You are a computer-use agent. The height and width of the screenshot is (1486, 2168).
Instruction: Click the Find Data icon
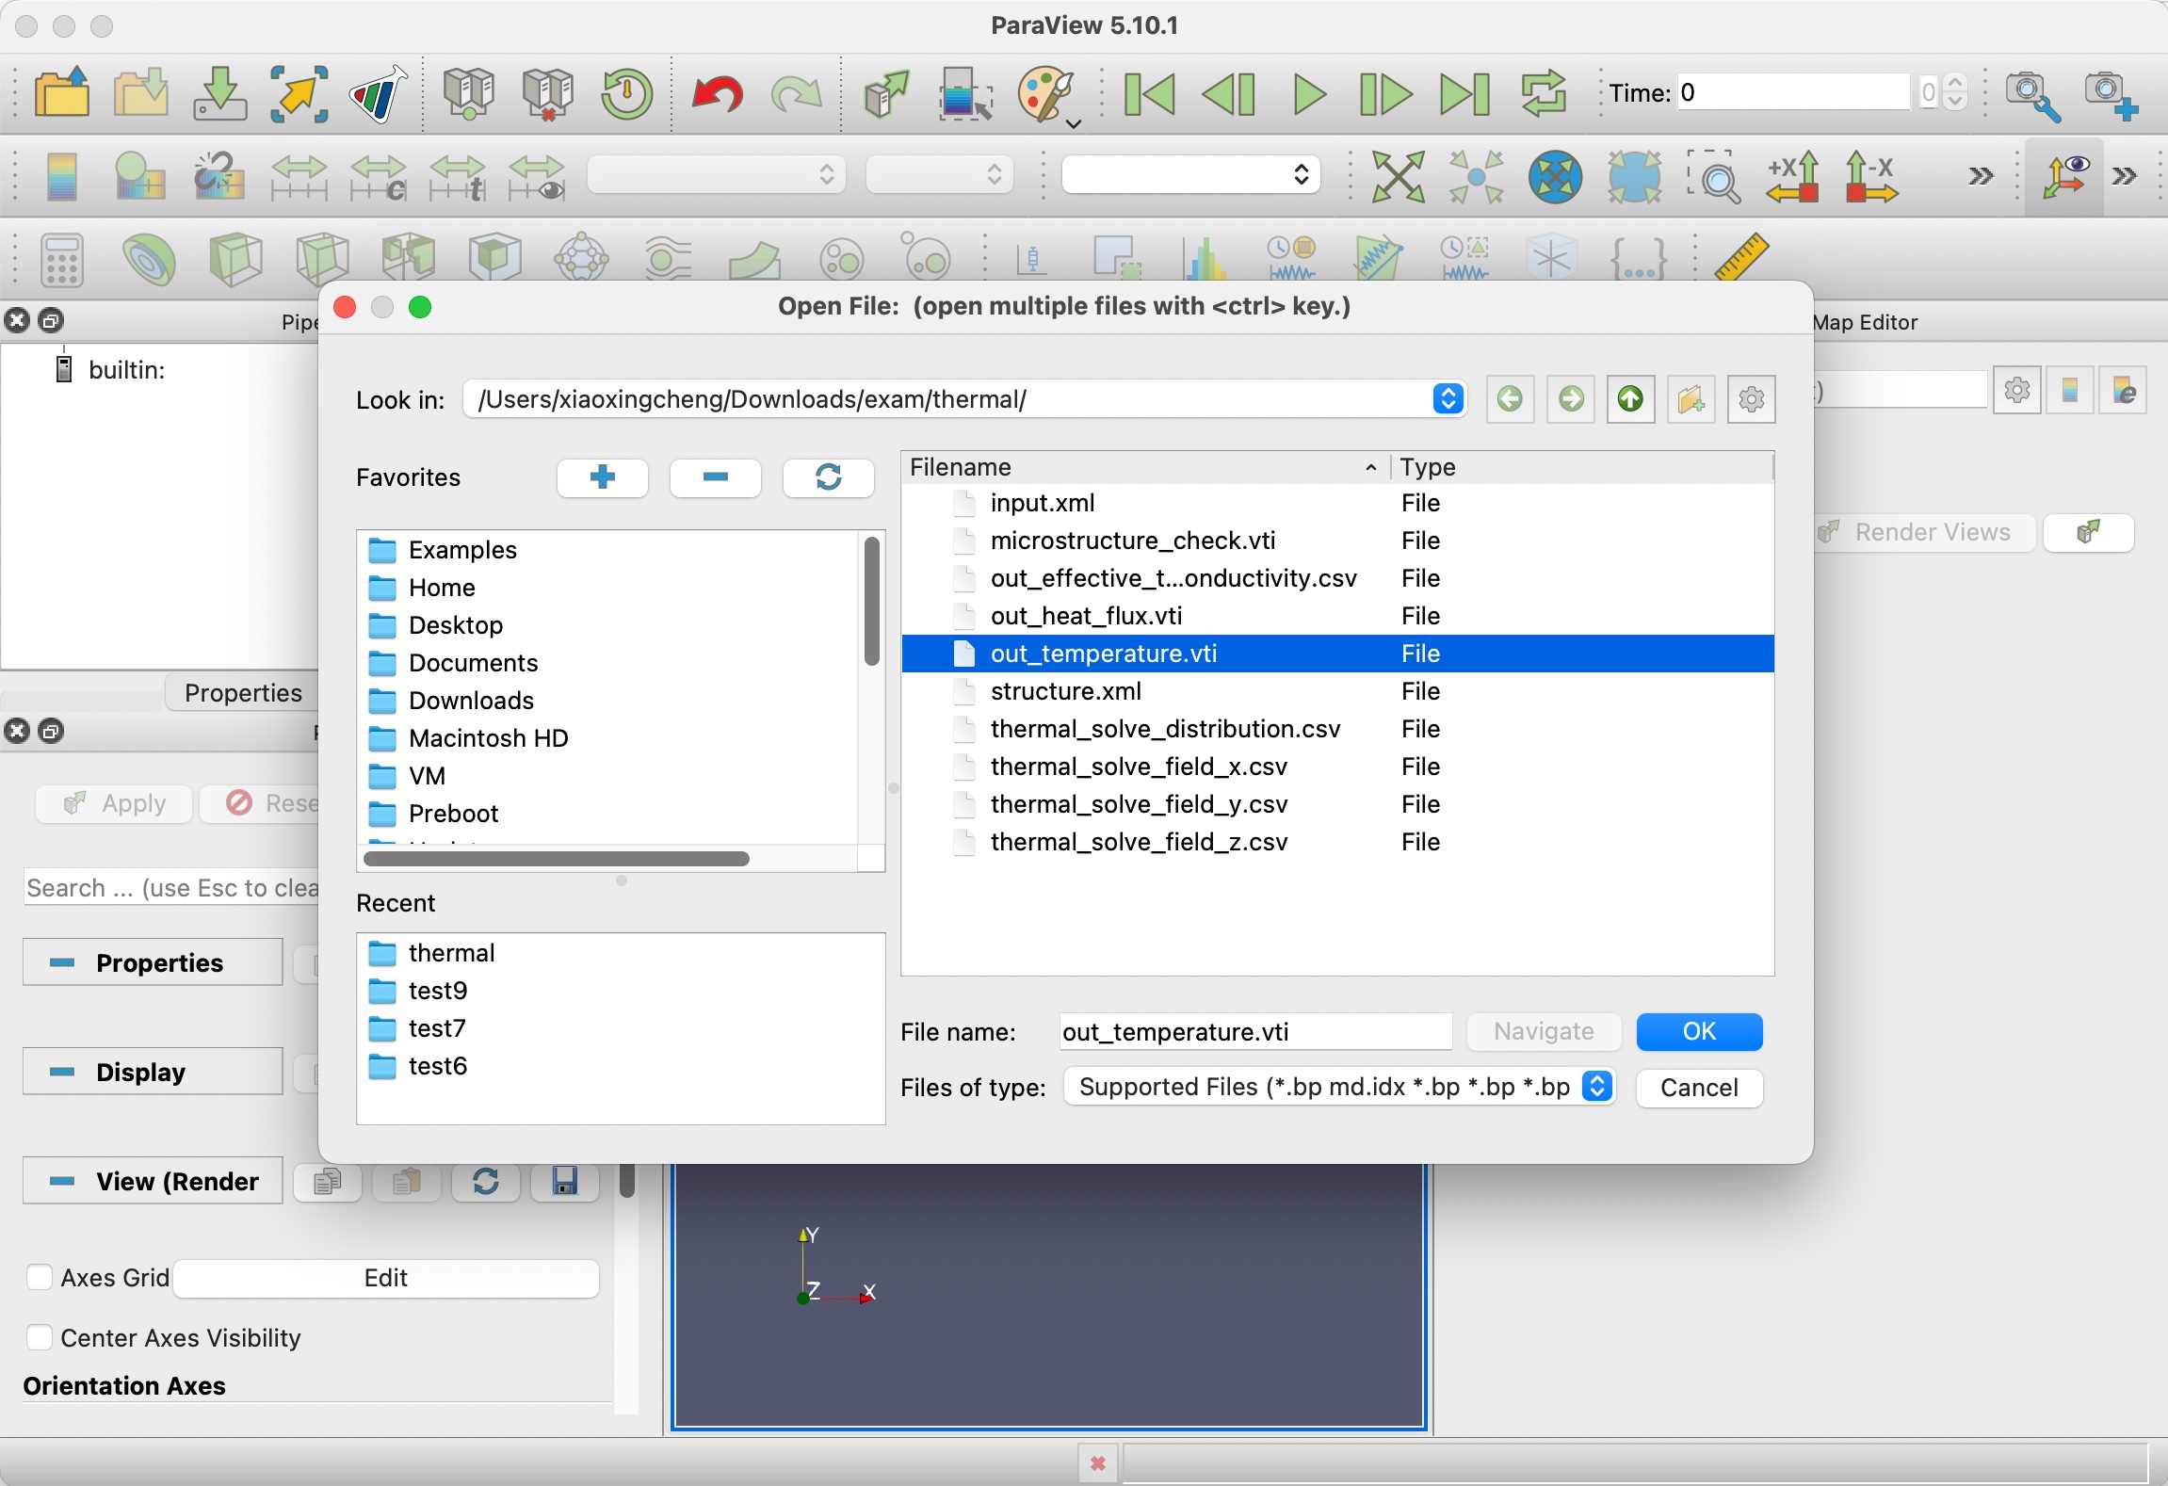coord(963,94)
